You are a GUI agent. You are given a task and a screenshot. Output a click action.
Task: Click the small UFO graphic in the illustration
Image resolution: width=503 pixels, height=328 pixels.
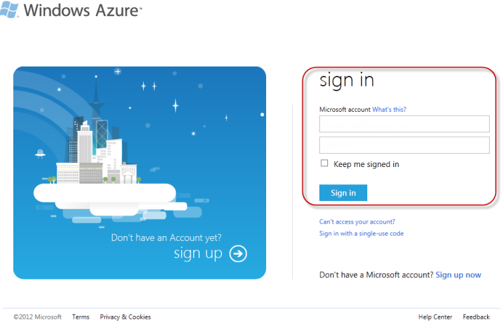click(x=40, y=154)
